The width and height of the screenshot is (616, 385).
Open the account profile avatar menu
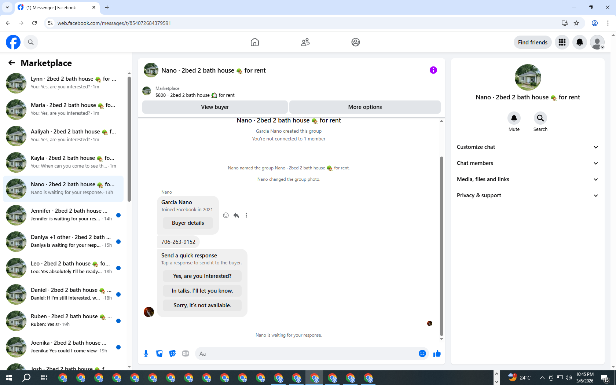click(597, 42)
